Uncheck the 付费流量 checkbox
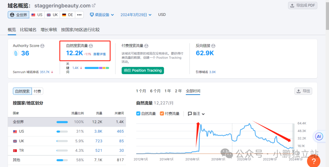The height and width of the screenshot is (167, 329). (x=162, y=114)
